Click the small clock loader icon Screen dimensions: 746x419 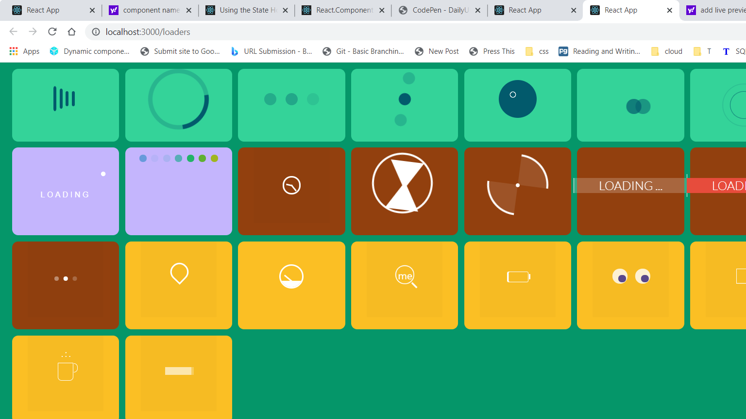[292, 185]
